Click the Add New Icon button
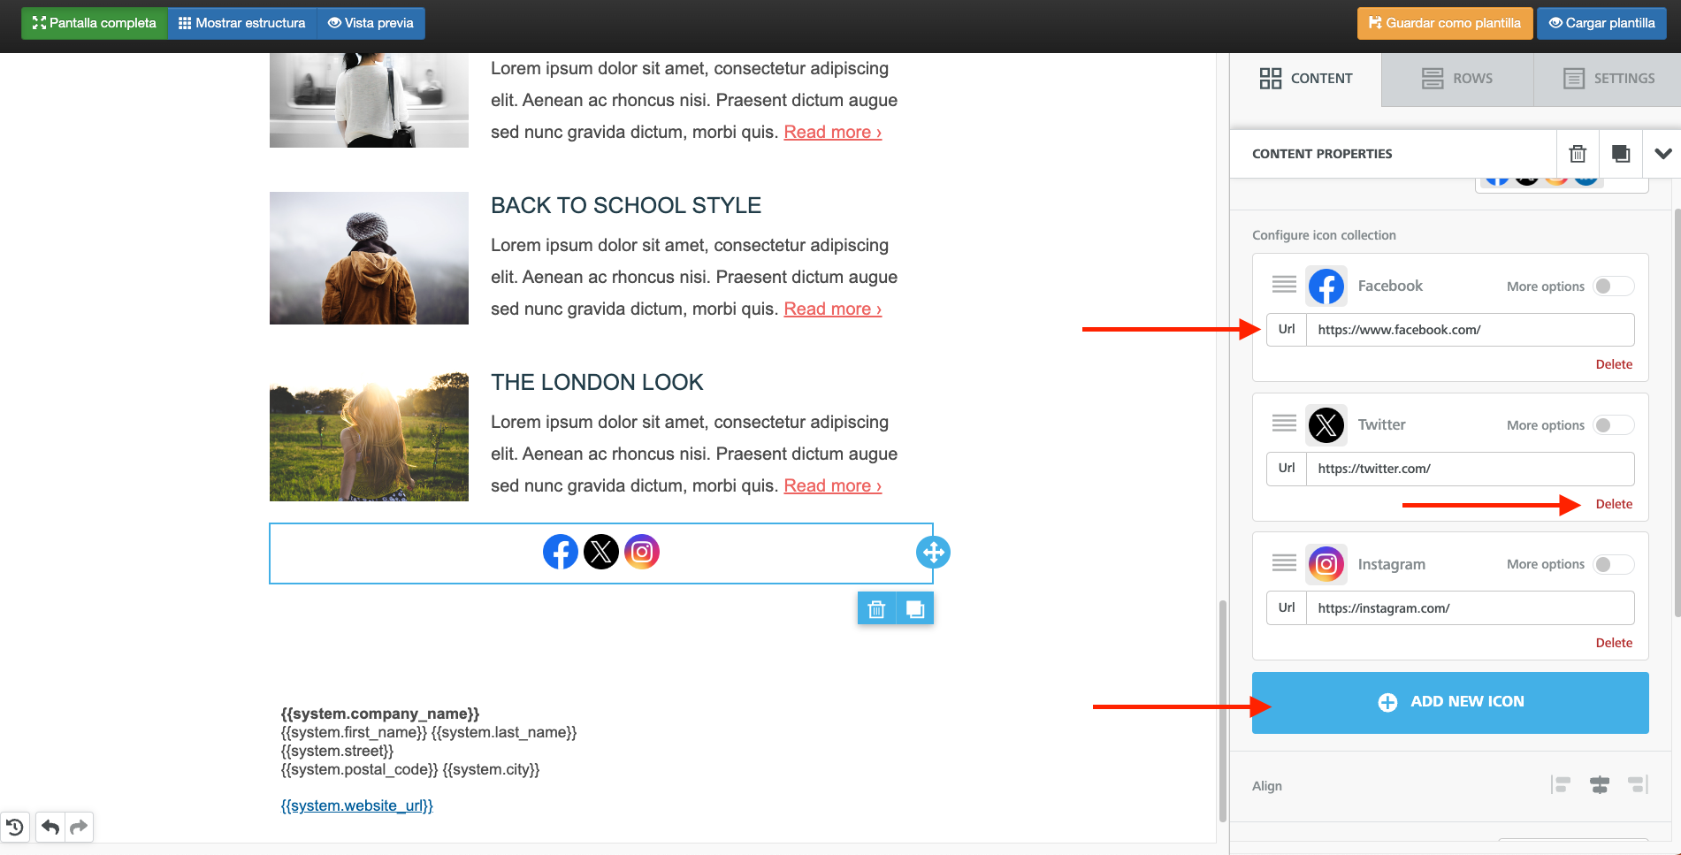Screen dimensions: 1681x855 pos(1450,702)
